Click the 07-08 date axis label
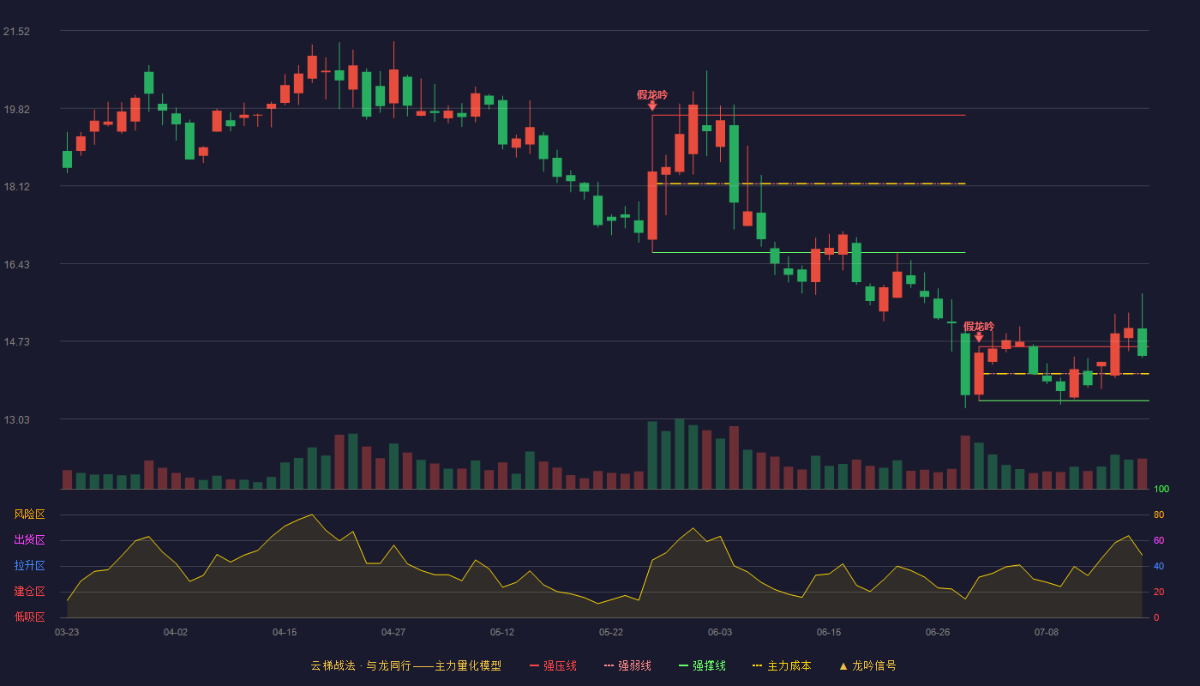 click(x=1047, y=632)
